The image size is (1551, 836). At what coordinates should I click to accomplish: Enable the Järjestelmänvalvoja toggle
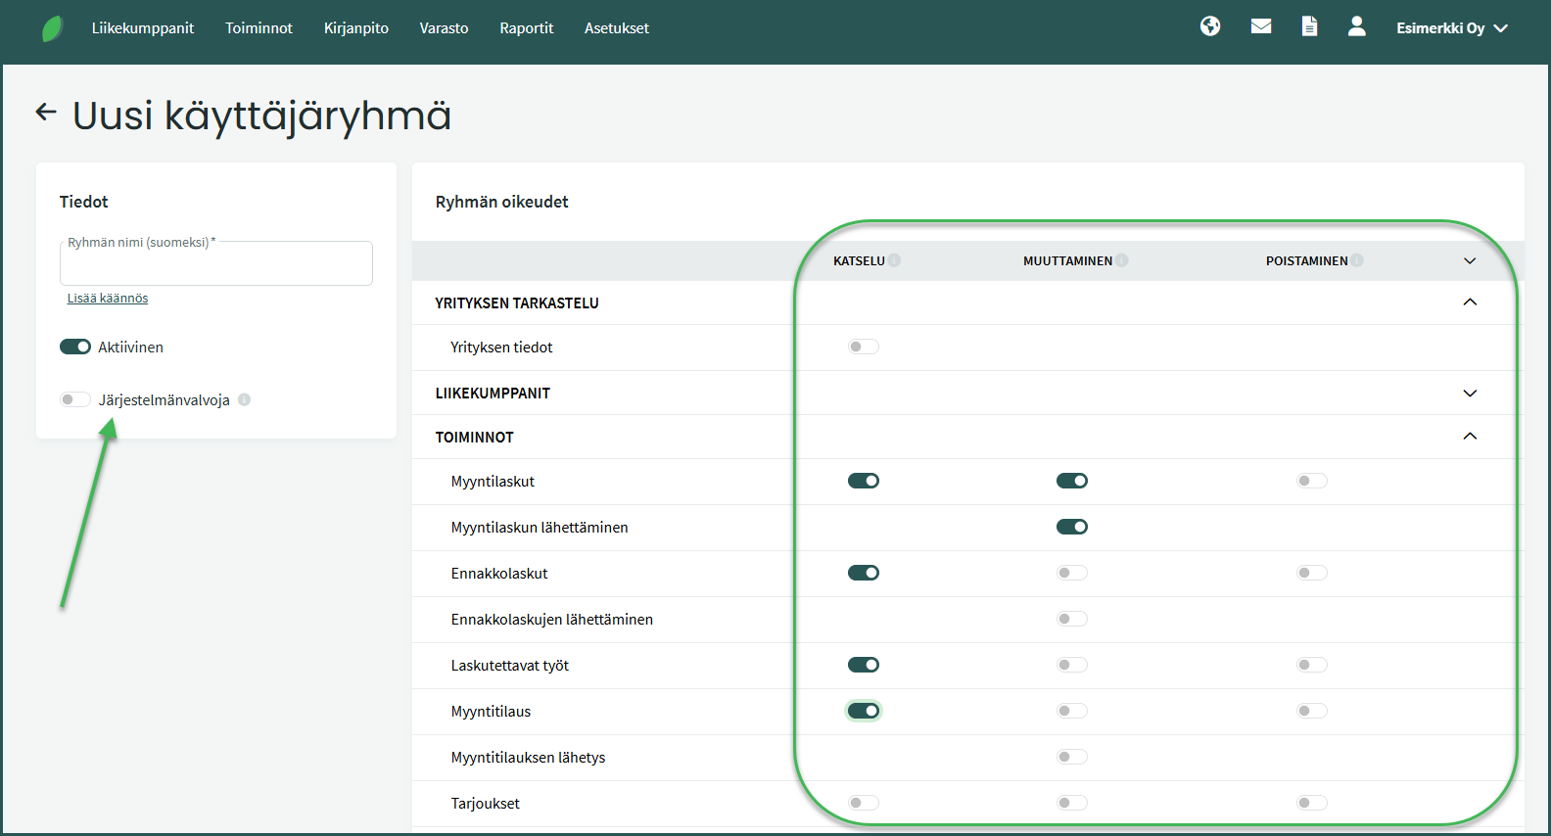(75, 399)
